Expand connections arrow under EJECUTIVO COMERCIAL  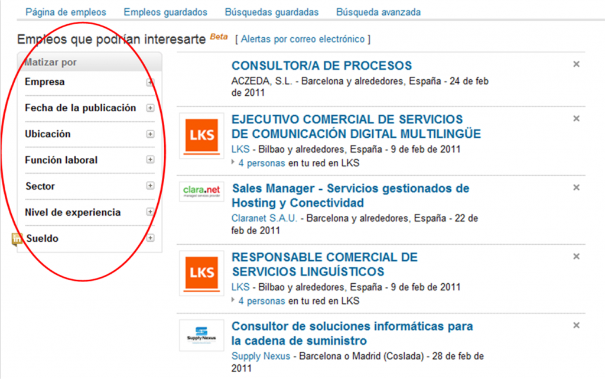[233, 162]
